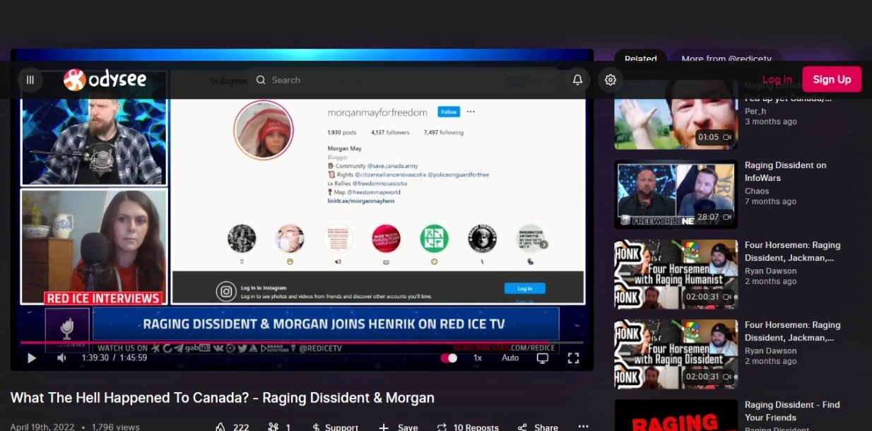Open Raging Dissident on InfoWars thumbnail

pyautogui.click(x=676, y=194)
